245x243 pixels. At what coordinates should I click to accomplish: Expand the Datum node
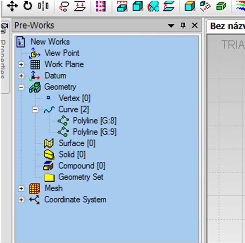[x=21, y=76]
